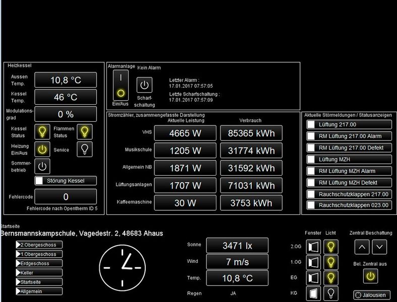Toggle the Lüftung 217.00 status checkbox
The width and height of the screenshot is (397, 302).
point(311,124)
